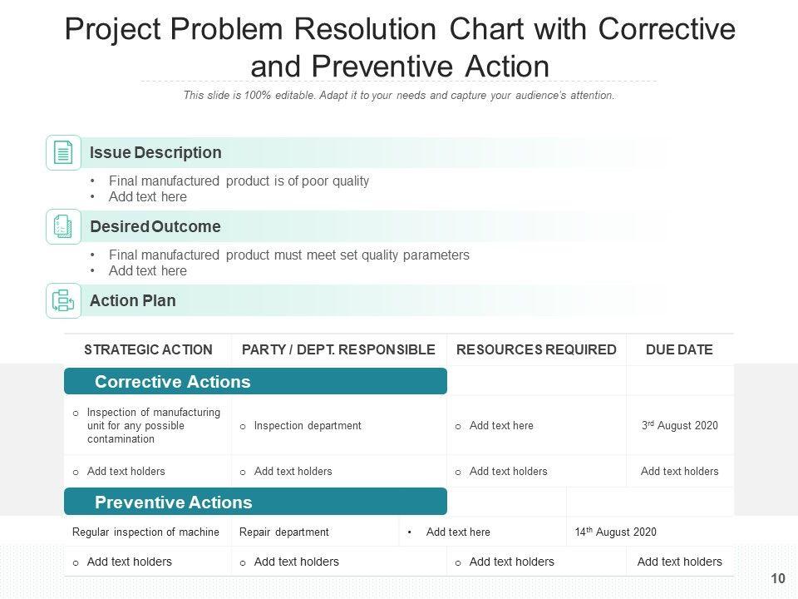This screenshot has width=798, height=599.
Task: Click the PARTY / DEPT. RESPONSIBLE header
Action: point(338,350)
